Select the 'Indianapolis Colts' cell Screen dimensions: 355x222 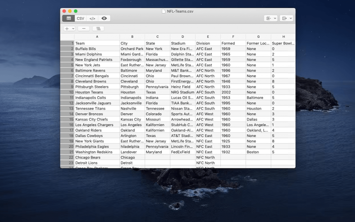(x=97, y=98)
